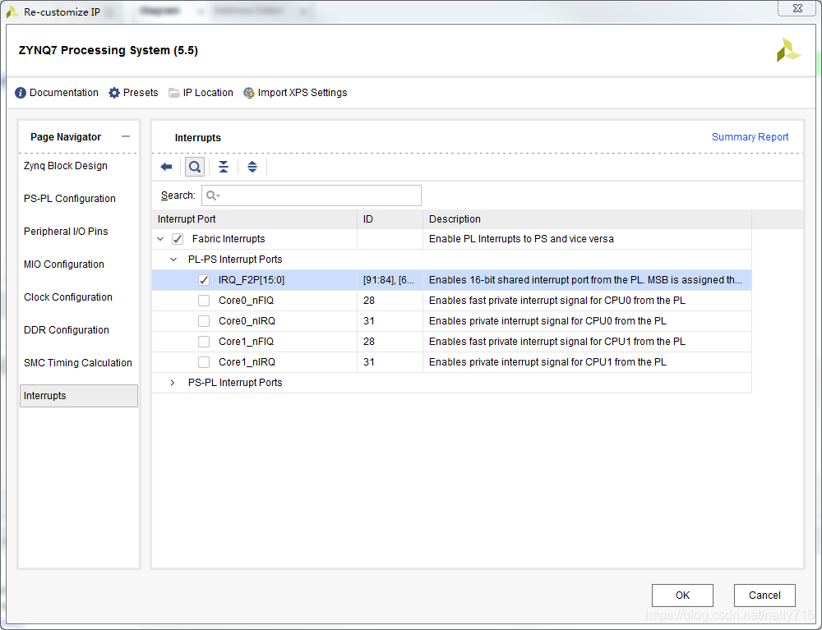Collapse the Fabric Interrupts tree node
The width and height of the screenshot is (822, 630).
[160, 239]
